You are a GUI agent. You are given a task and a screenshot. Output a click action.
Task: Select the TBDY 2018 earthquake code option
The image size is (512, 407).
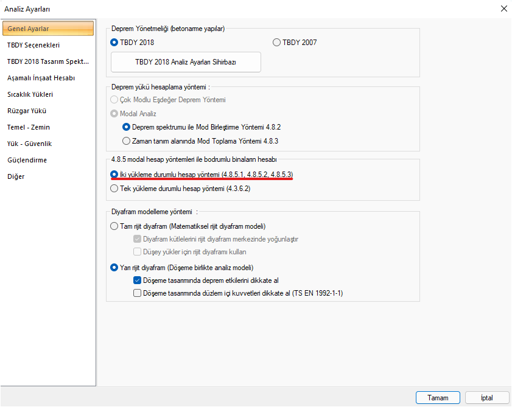pos(114,43)
